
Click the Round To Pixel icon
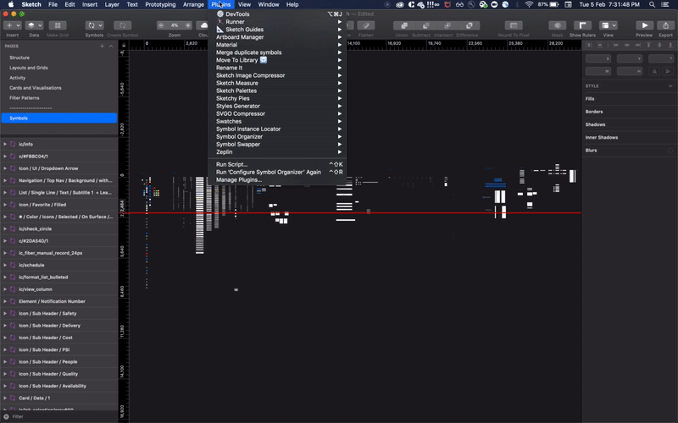[x=514, y=25]
